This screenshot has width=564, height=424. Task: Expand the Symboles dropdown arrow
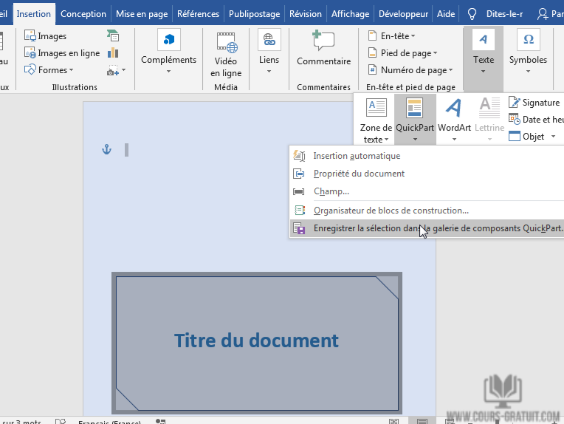point(528,71)
